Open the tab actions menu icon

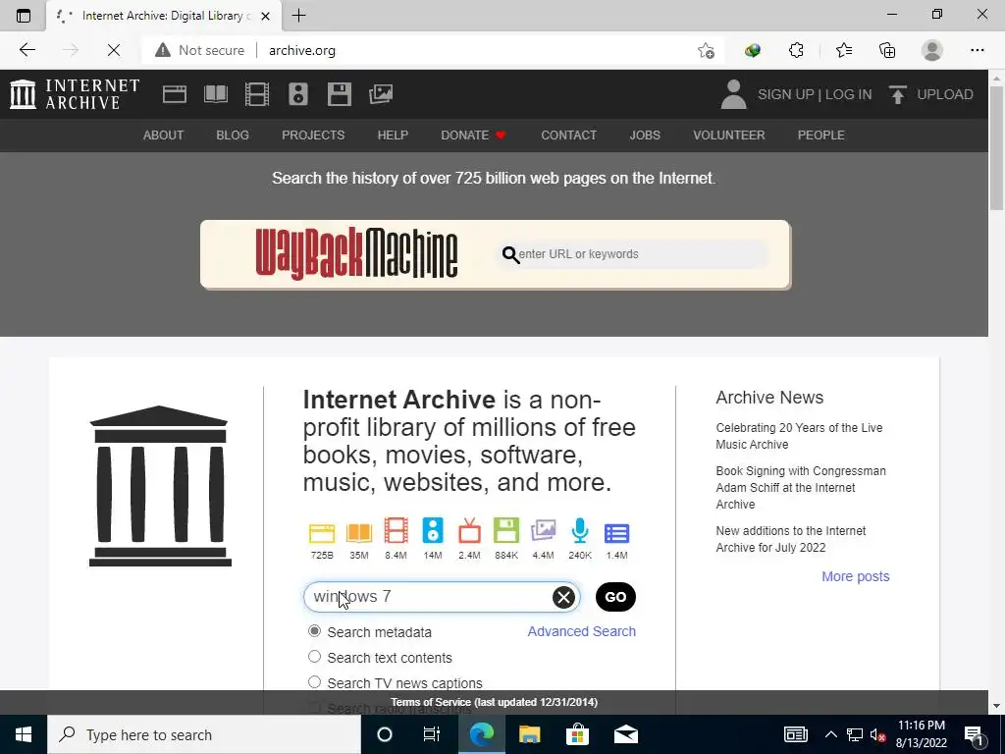point(24,16)
